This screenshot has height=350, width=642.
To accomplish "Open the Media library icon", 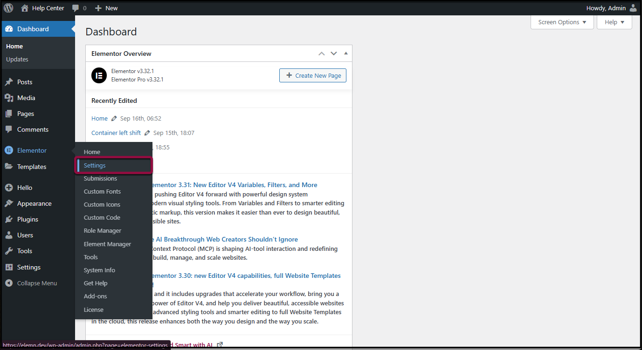I will [10, 98].
